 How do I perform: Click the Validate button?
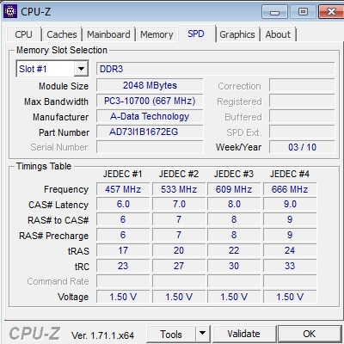click(x=244, y=334)
